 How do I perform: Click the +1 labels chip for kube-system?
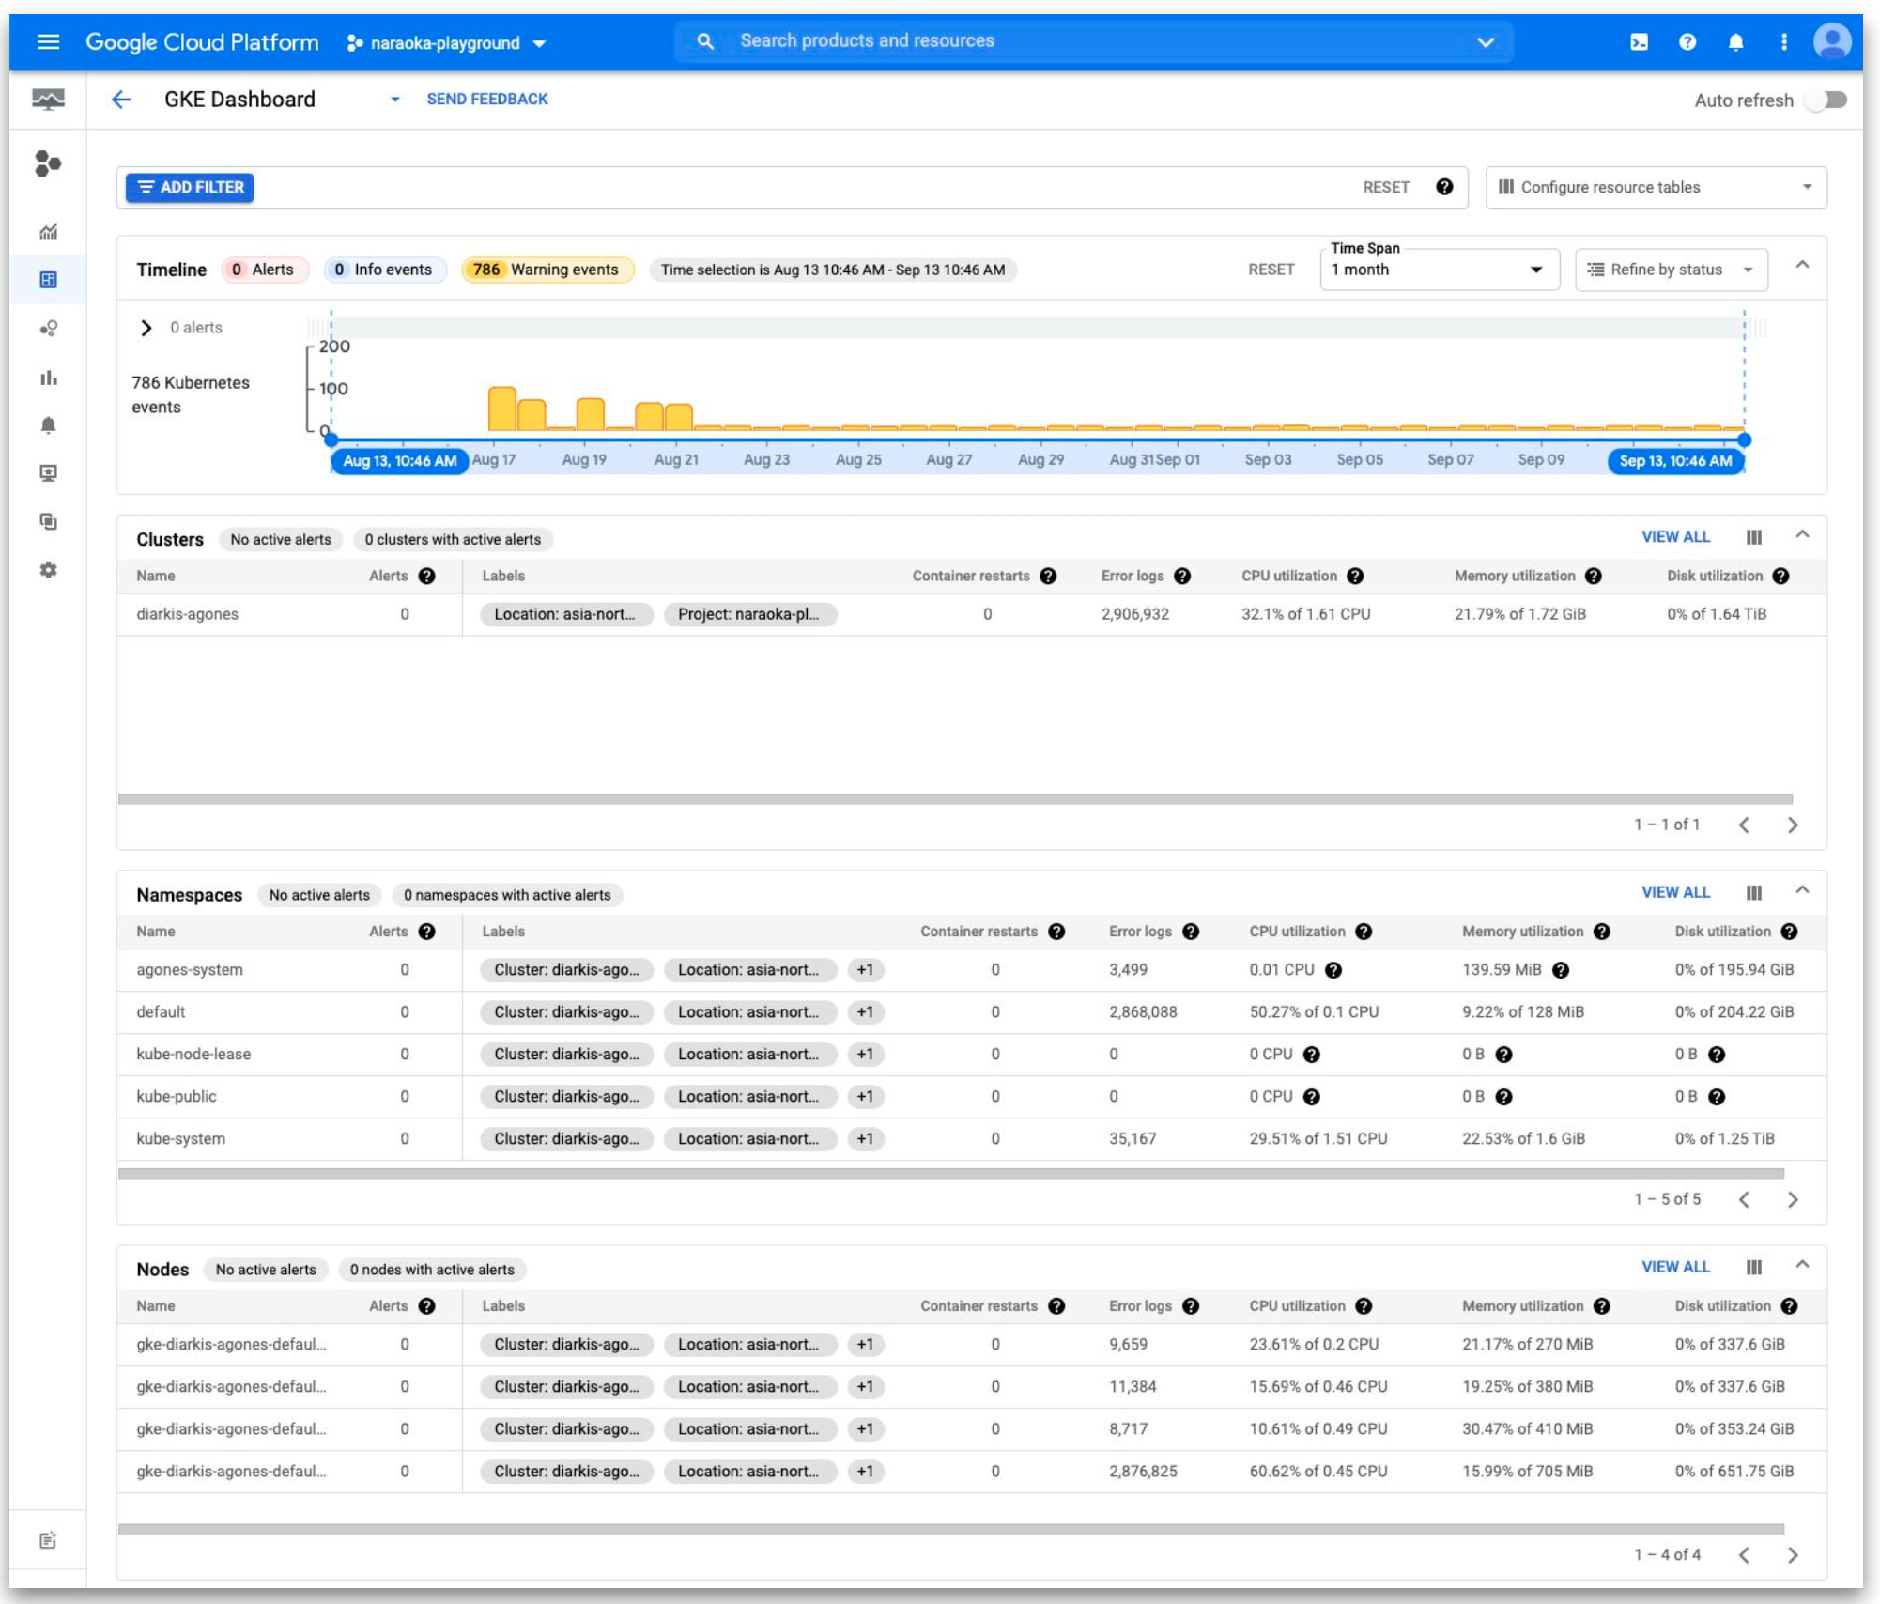click(865, 1139)
